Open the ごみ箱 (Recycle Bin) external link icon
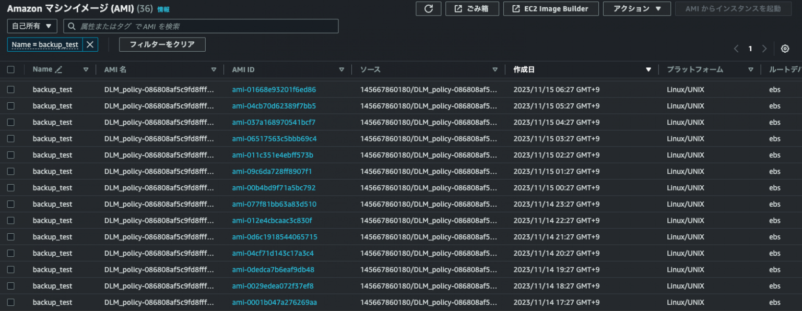Viewport: 802px width, 311px height. (457, 8)
